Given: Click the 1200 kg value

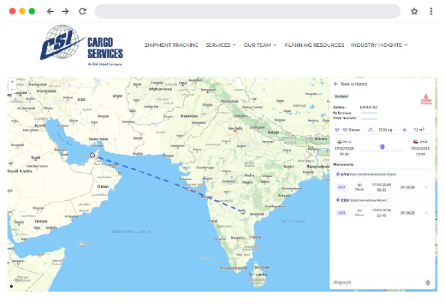Looking at the screenshot, I should [385, 130].
